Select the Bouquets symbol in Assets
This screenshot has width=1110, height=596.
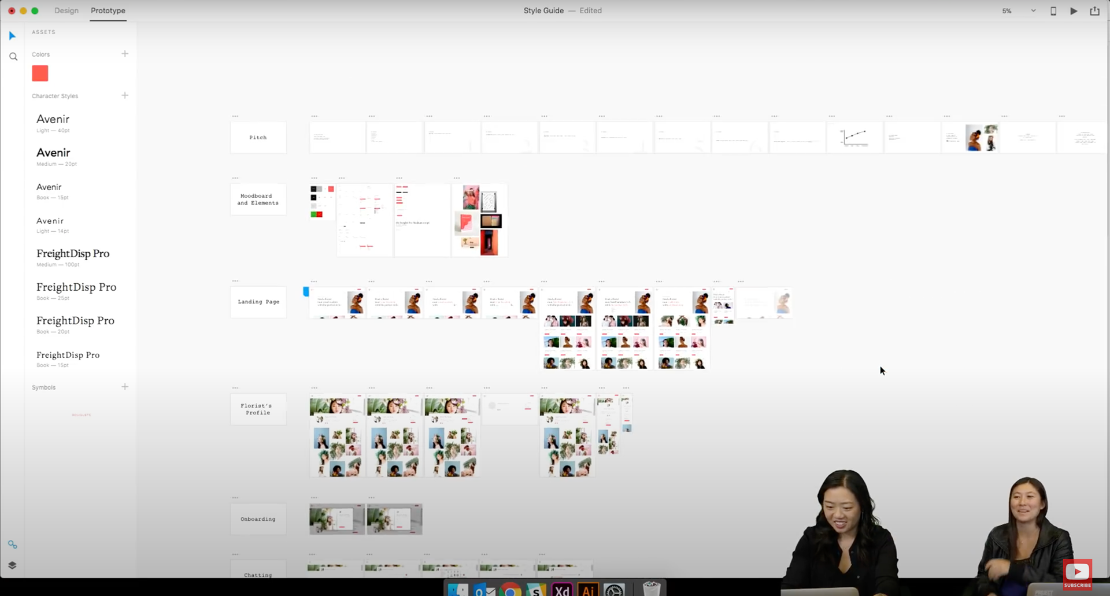point(82,415)
